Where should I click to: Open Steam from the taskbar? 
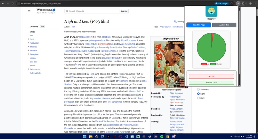point(150,136)
